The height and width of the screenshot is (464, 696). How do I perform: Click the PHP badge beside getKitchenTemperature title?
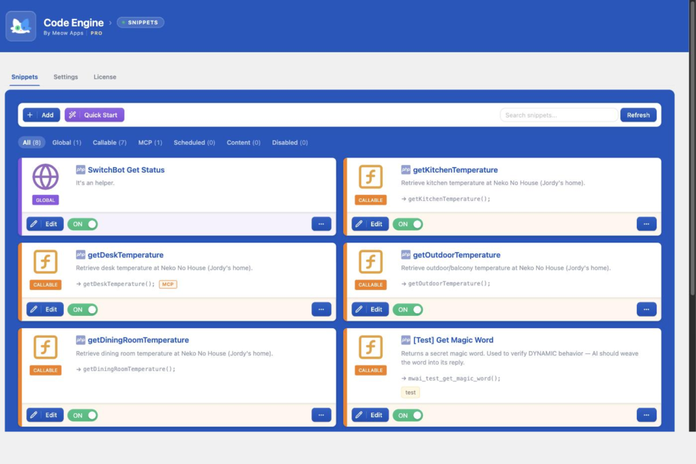pyautogui.click(x=406, y=169)
